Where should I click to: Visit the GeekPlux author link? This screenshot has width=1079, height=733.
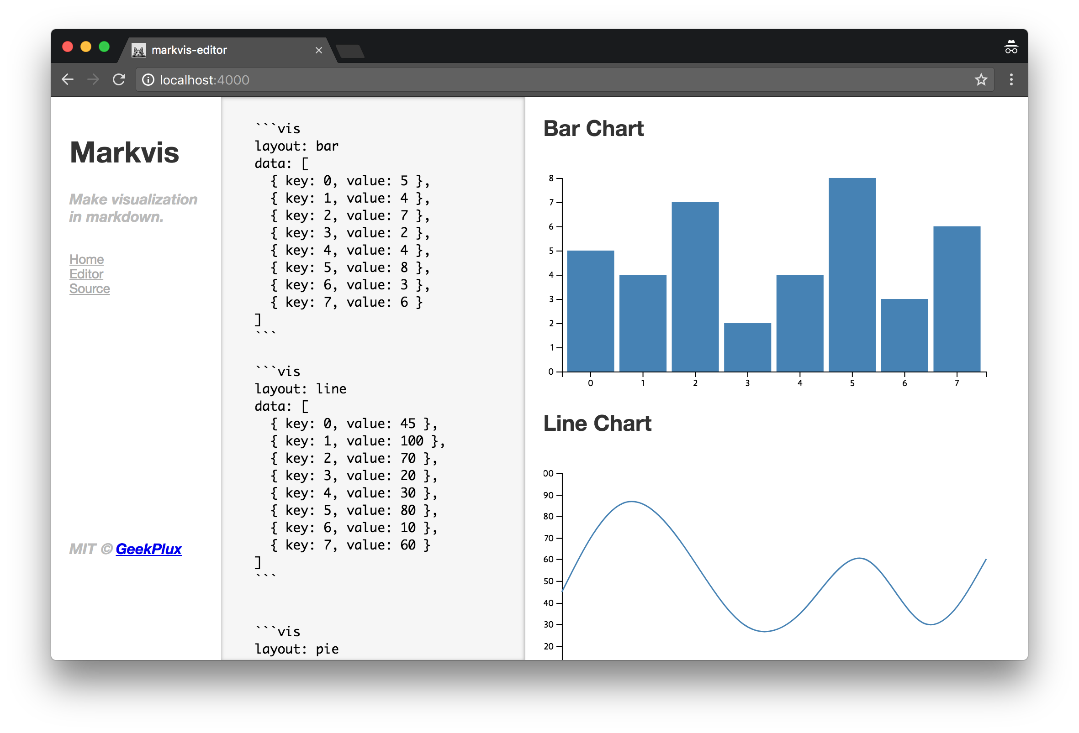click(x=148, y=549)
